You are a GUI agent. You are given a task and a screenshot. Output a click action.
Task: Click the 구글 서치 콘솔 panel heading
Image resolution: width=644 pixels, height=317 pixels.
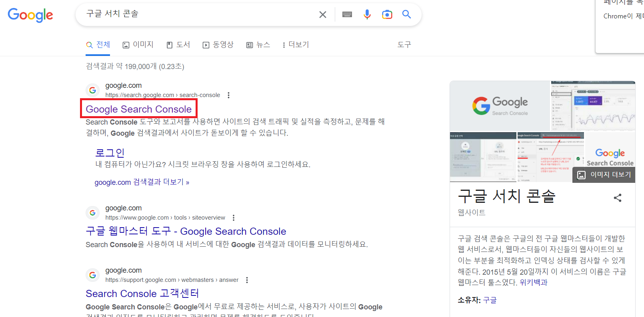pyautogui.click(x=507, y=196)
